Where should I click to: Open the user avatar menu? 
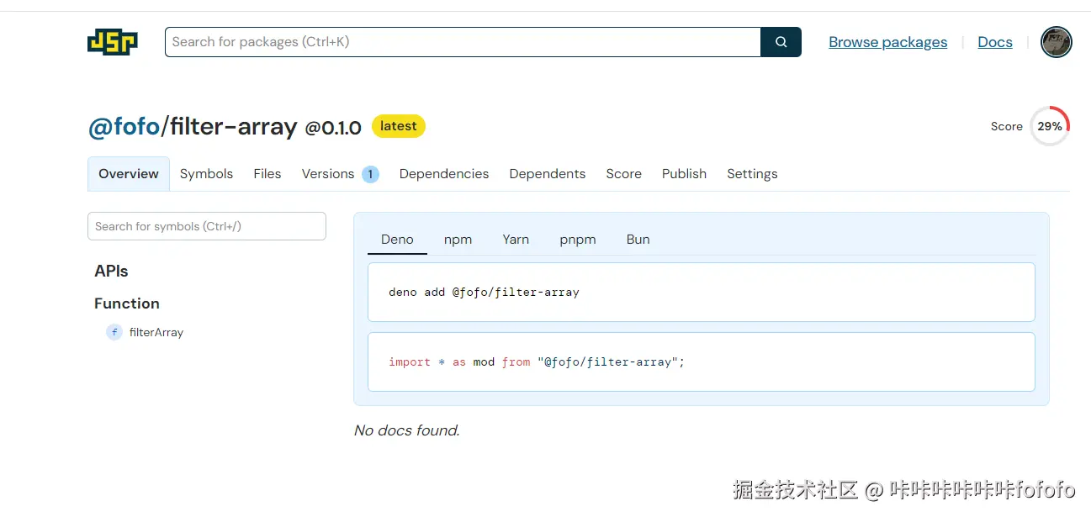(x=1057, y=42)
